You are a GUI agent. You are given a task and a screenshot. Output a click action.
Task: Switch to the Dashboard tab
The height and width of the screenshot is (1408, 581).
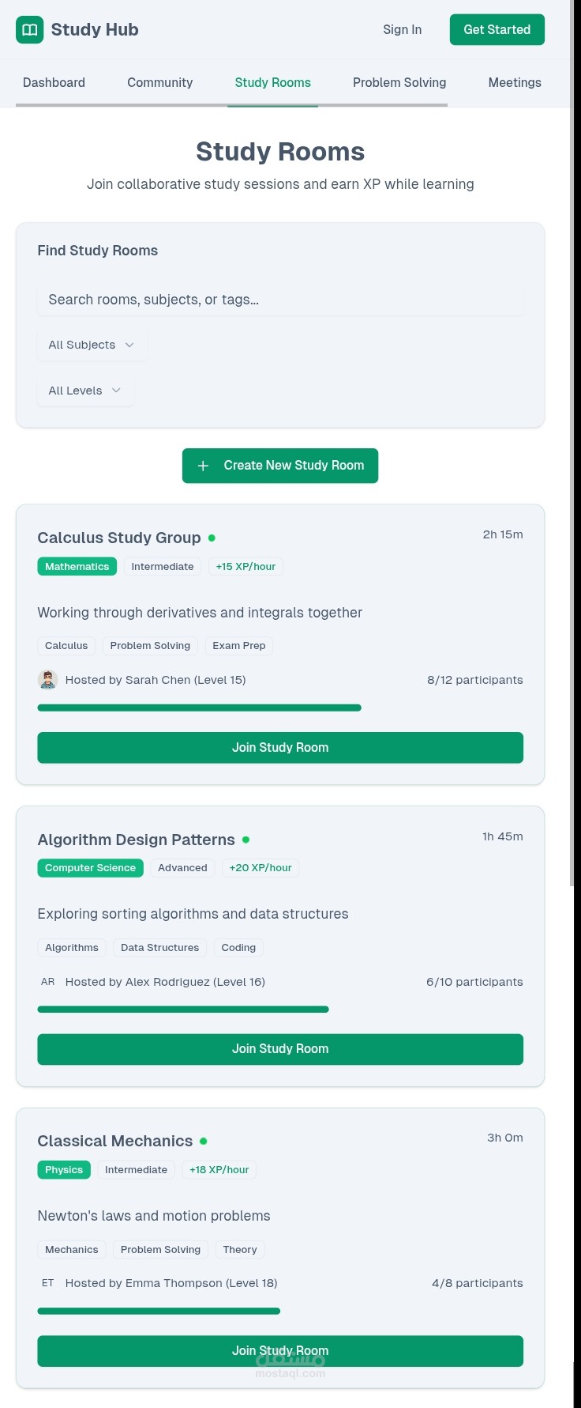tap(54, 83)
